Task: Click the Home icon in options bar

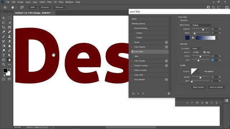Action: click(5, 7)
